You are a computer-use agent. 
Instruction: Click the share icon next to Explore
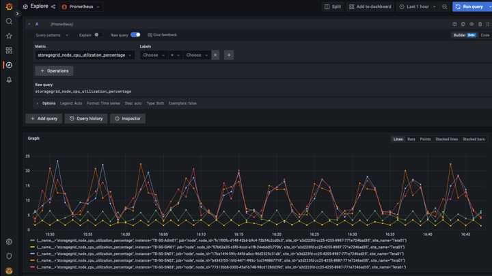pyautogui.click(x=53, y=7)
